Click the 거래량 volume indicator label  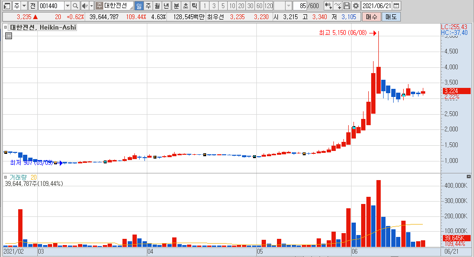18,177
